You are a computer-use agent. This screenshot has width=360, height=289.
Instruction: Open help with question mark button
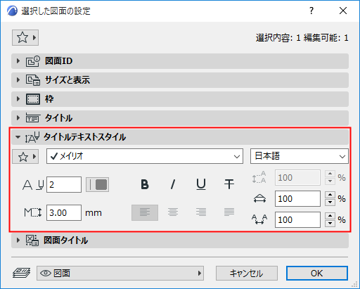point(311,11)
